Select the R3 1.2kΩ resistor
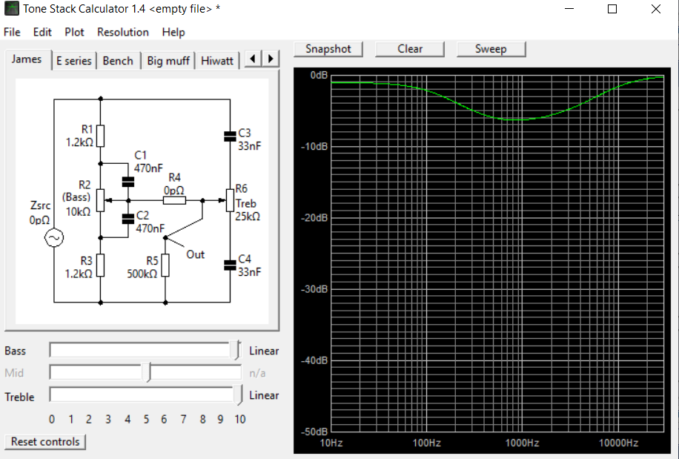This screenshot has width=679, height=459. (101, 265)
